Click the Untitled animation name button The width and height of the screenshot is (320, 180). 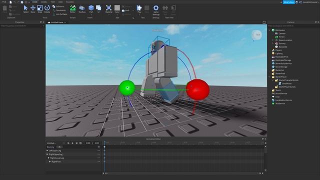51,143
